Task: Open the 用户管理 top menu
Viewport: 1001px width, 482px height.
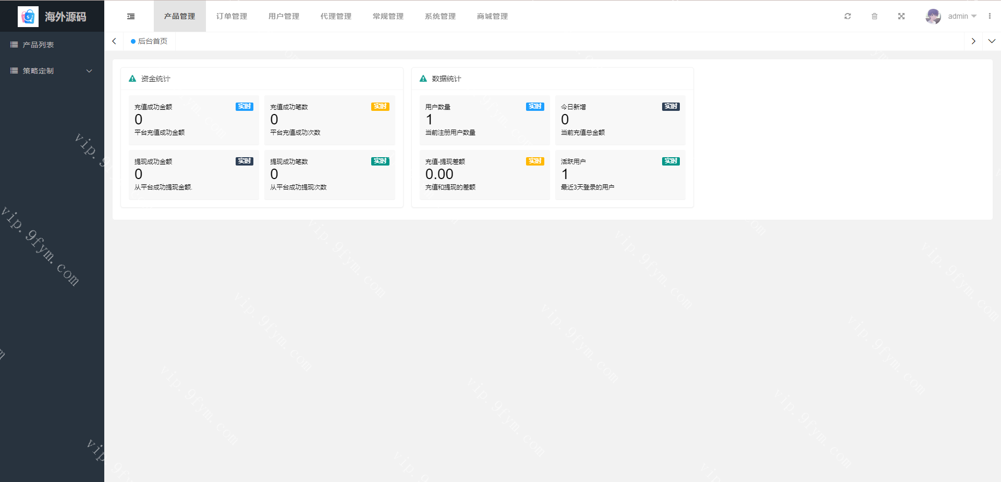Action: tap(284, 17)
